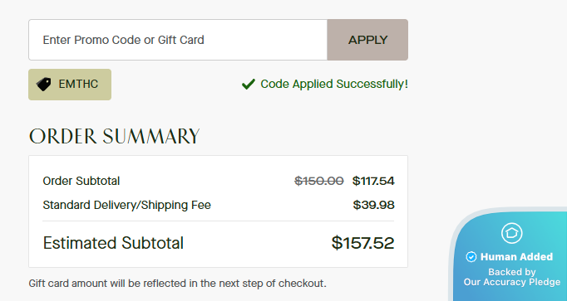
Task: Click the house icon in the Human Added badge
Action: (511, 233)
